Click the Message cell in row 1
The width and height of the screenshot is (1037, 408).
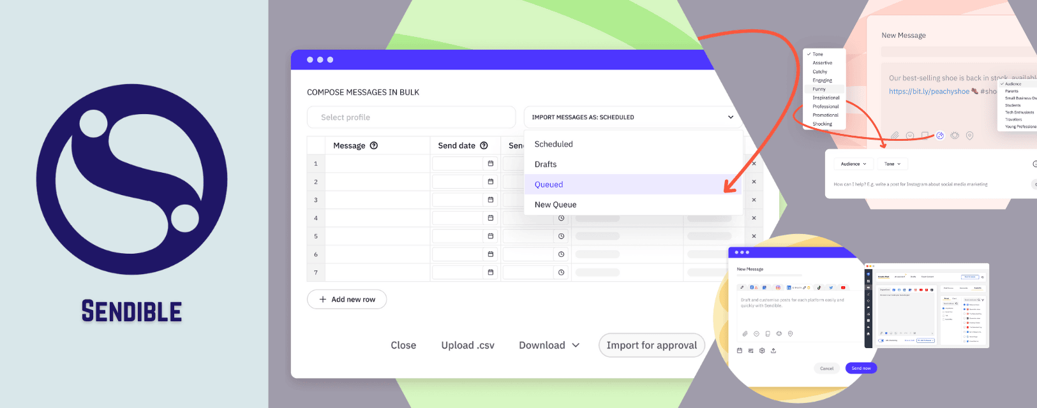click(378, 163)
